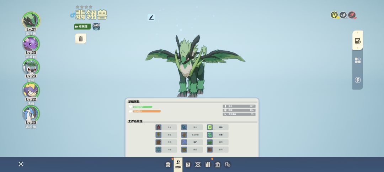Click the four-star rating above the name
This screenshot has width=384, height=172.
pyautogui.click(x=84, y=7)
